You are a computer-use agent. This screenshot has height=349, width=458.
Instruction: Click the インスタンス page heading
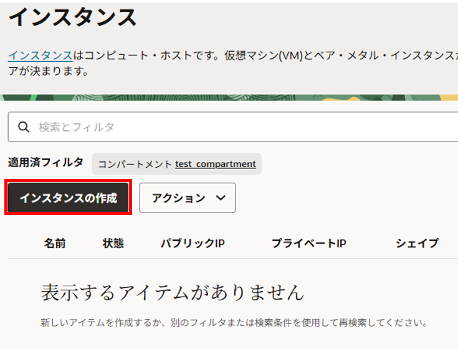[72, 17]
